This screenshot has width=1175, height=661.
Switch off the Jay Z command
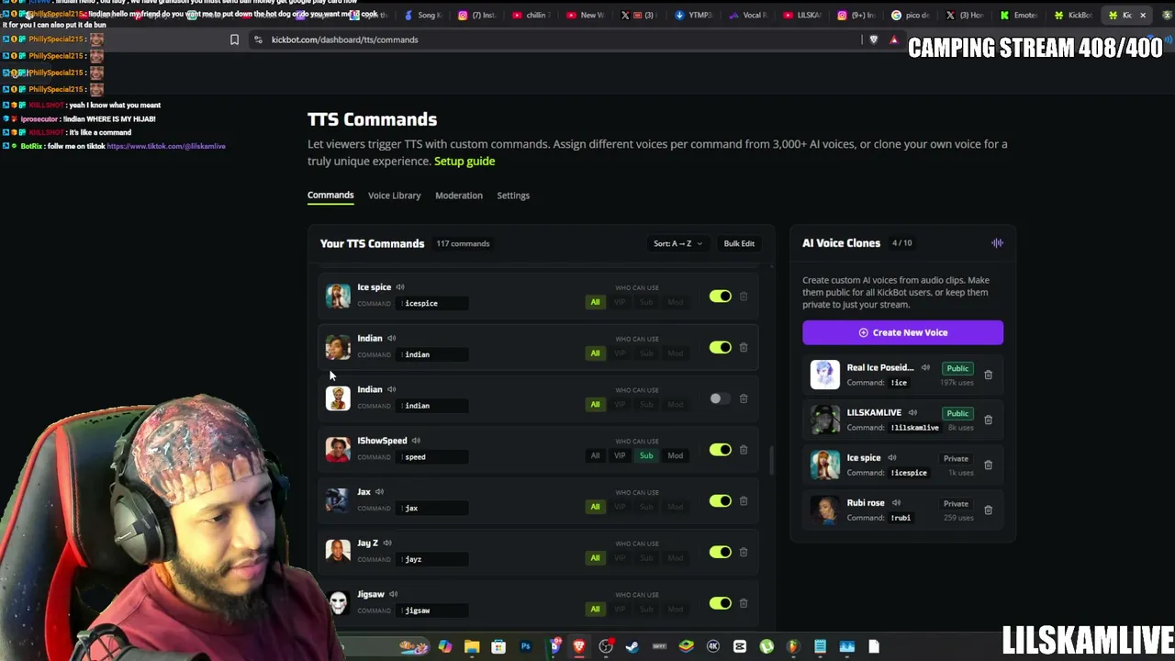coord(720,552)
